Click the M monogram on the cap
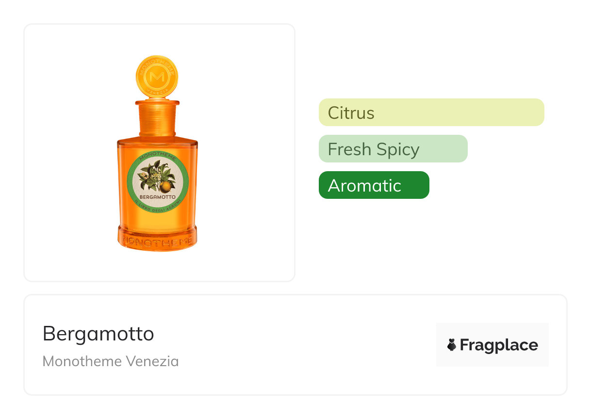Viewport: 591px width, 419px height. click(157, 77)
